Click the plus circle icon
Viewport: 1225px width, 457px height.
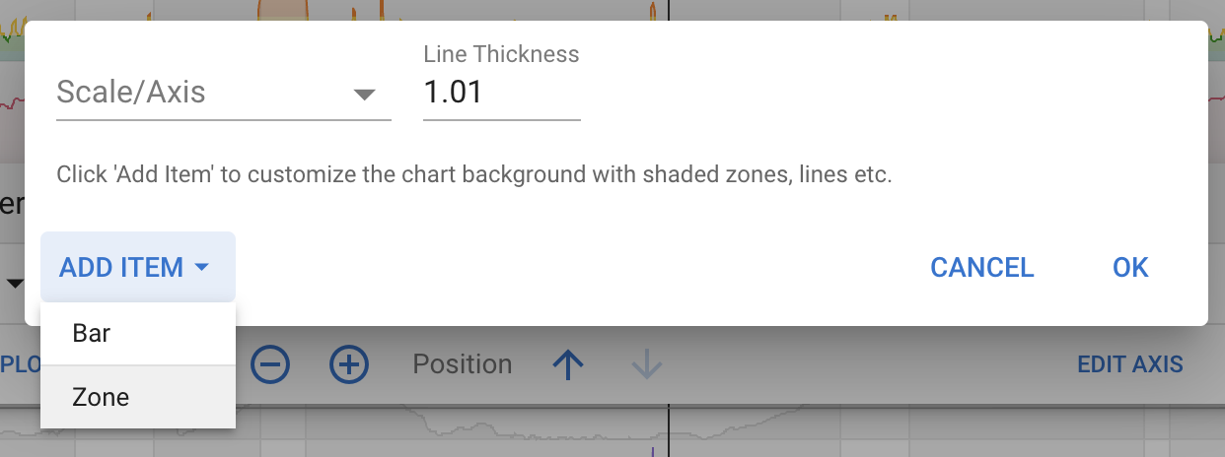tap(348, 364)
